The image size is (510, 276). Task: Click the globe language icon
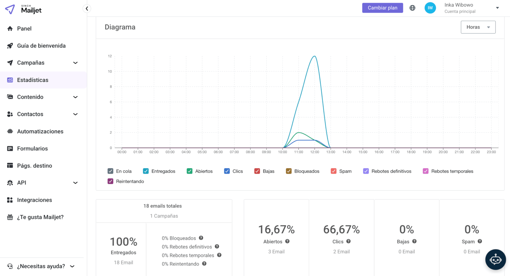412,8
